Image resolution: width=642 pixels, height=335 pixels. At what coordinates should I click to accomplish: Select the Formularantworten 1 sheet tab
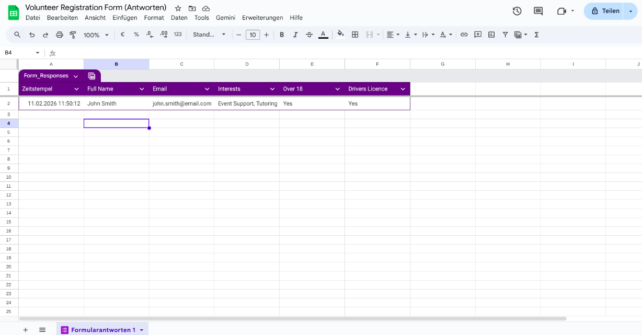click(102, 330)
